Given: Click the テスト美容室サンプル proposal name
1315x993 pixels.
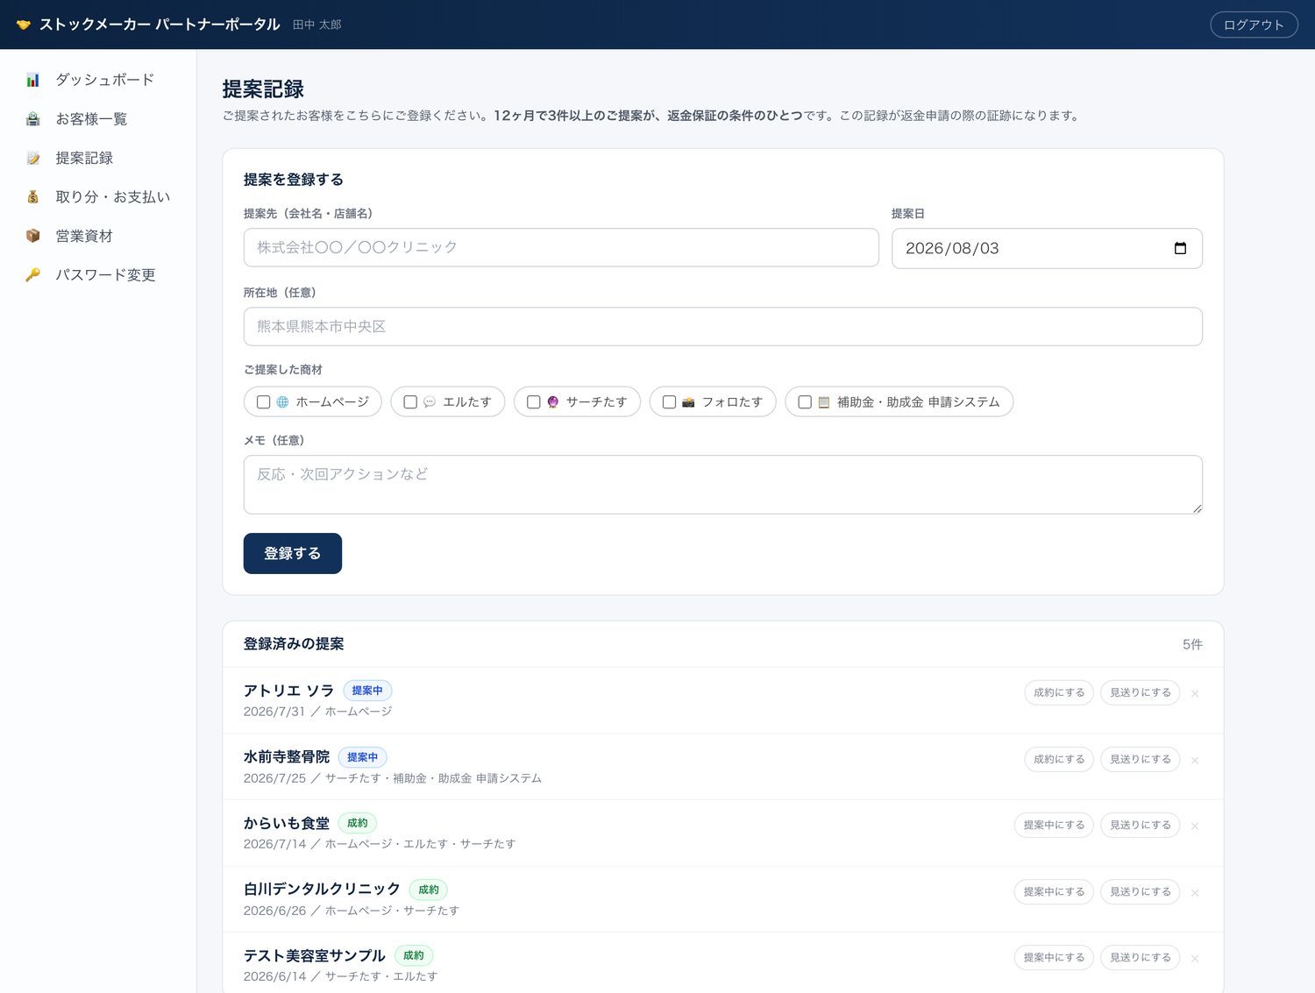Looking at the screenshot, I should pyautogui.click(x=315, y=955).
